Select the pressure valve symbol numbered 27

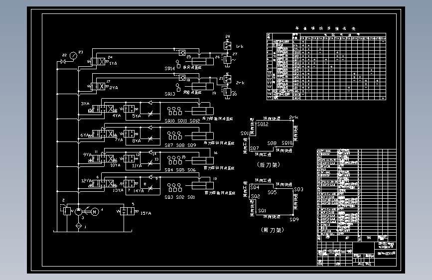(228, 61)
